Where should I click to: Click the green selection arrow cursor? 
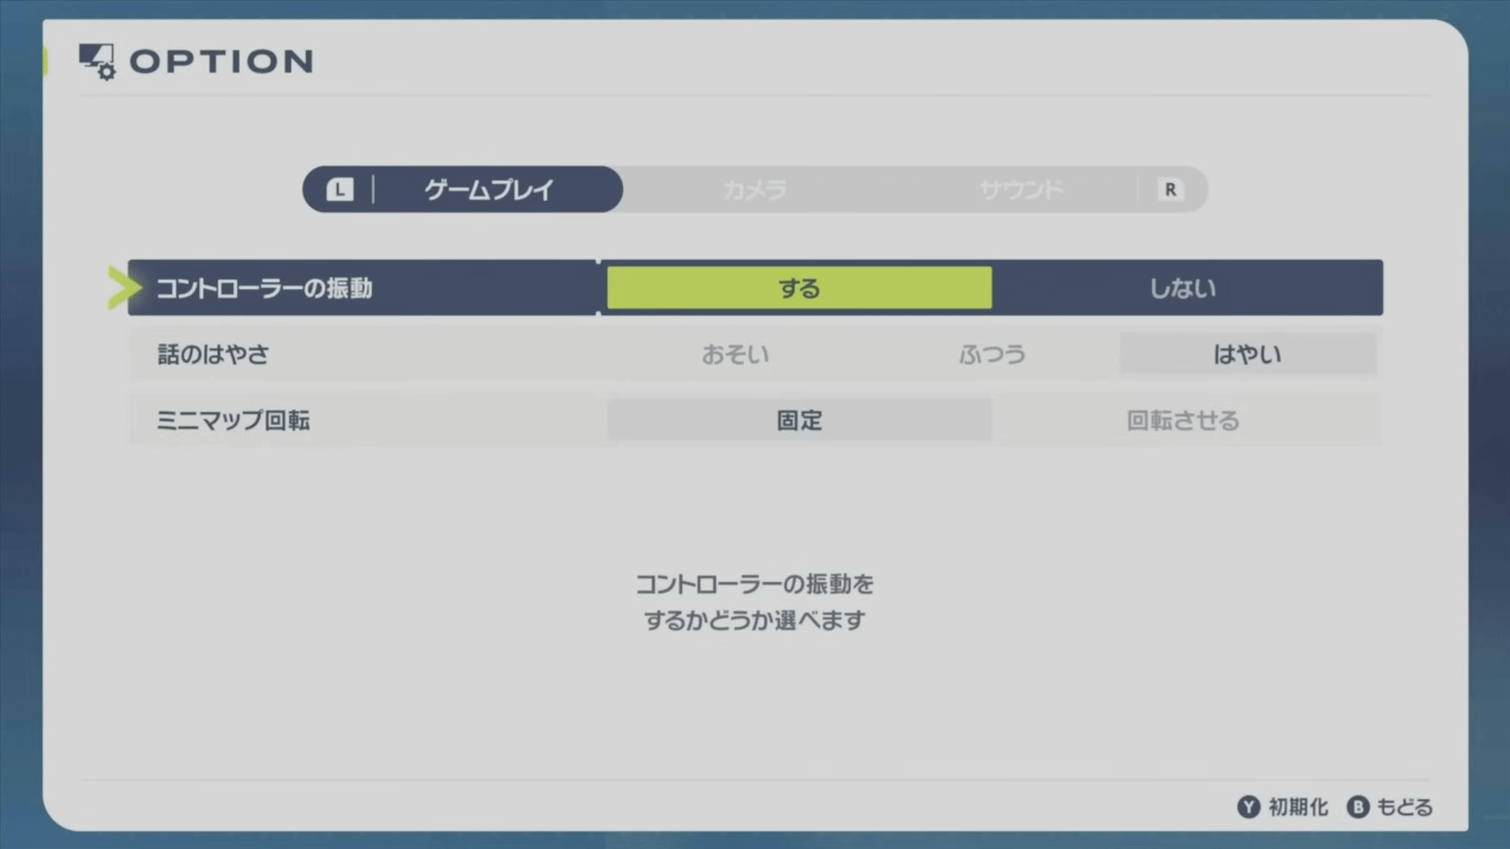click(x=123, y=288)
